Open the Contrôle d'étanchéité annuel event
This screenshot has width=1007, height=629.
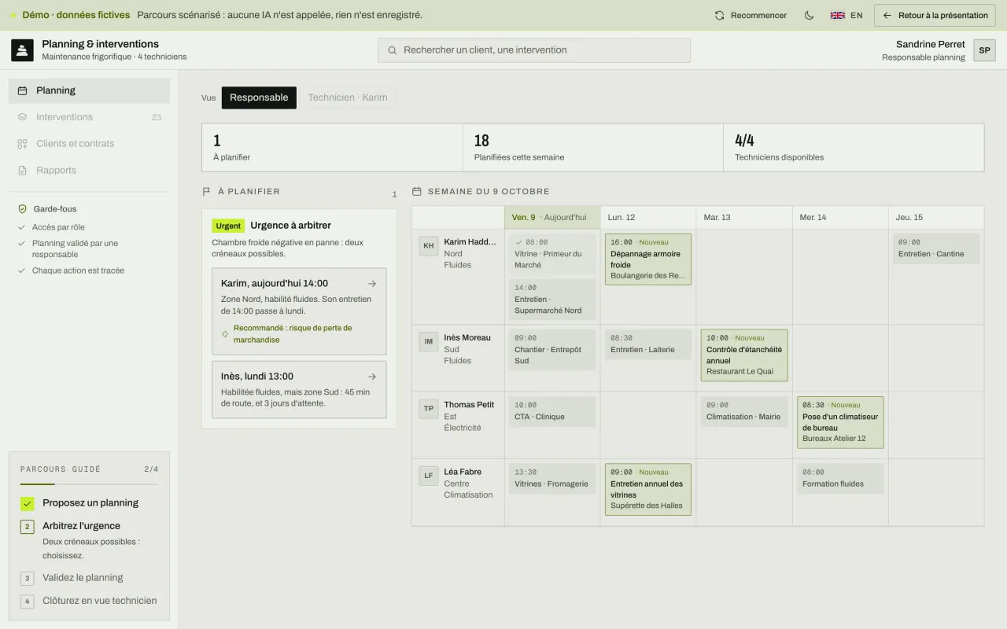click(x=744, y=355)
